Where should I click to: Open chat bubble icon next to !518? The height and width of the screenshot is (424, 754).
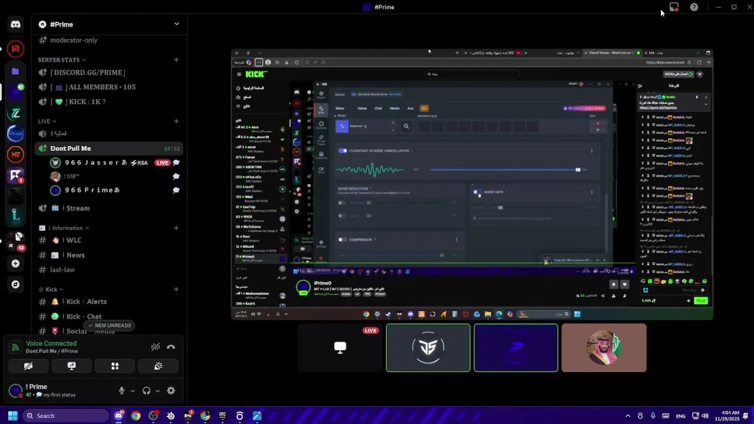(x=176, y=176)
